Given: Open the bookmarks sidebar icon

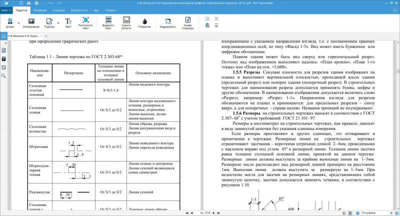Looking at the screenshot, I should 3,59.
